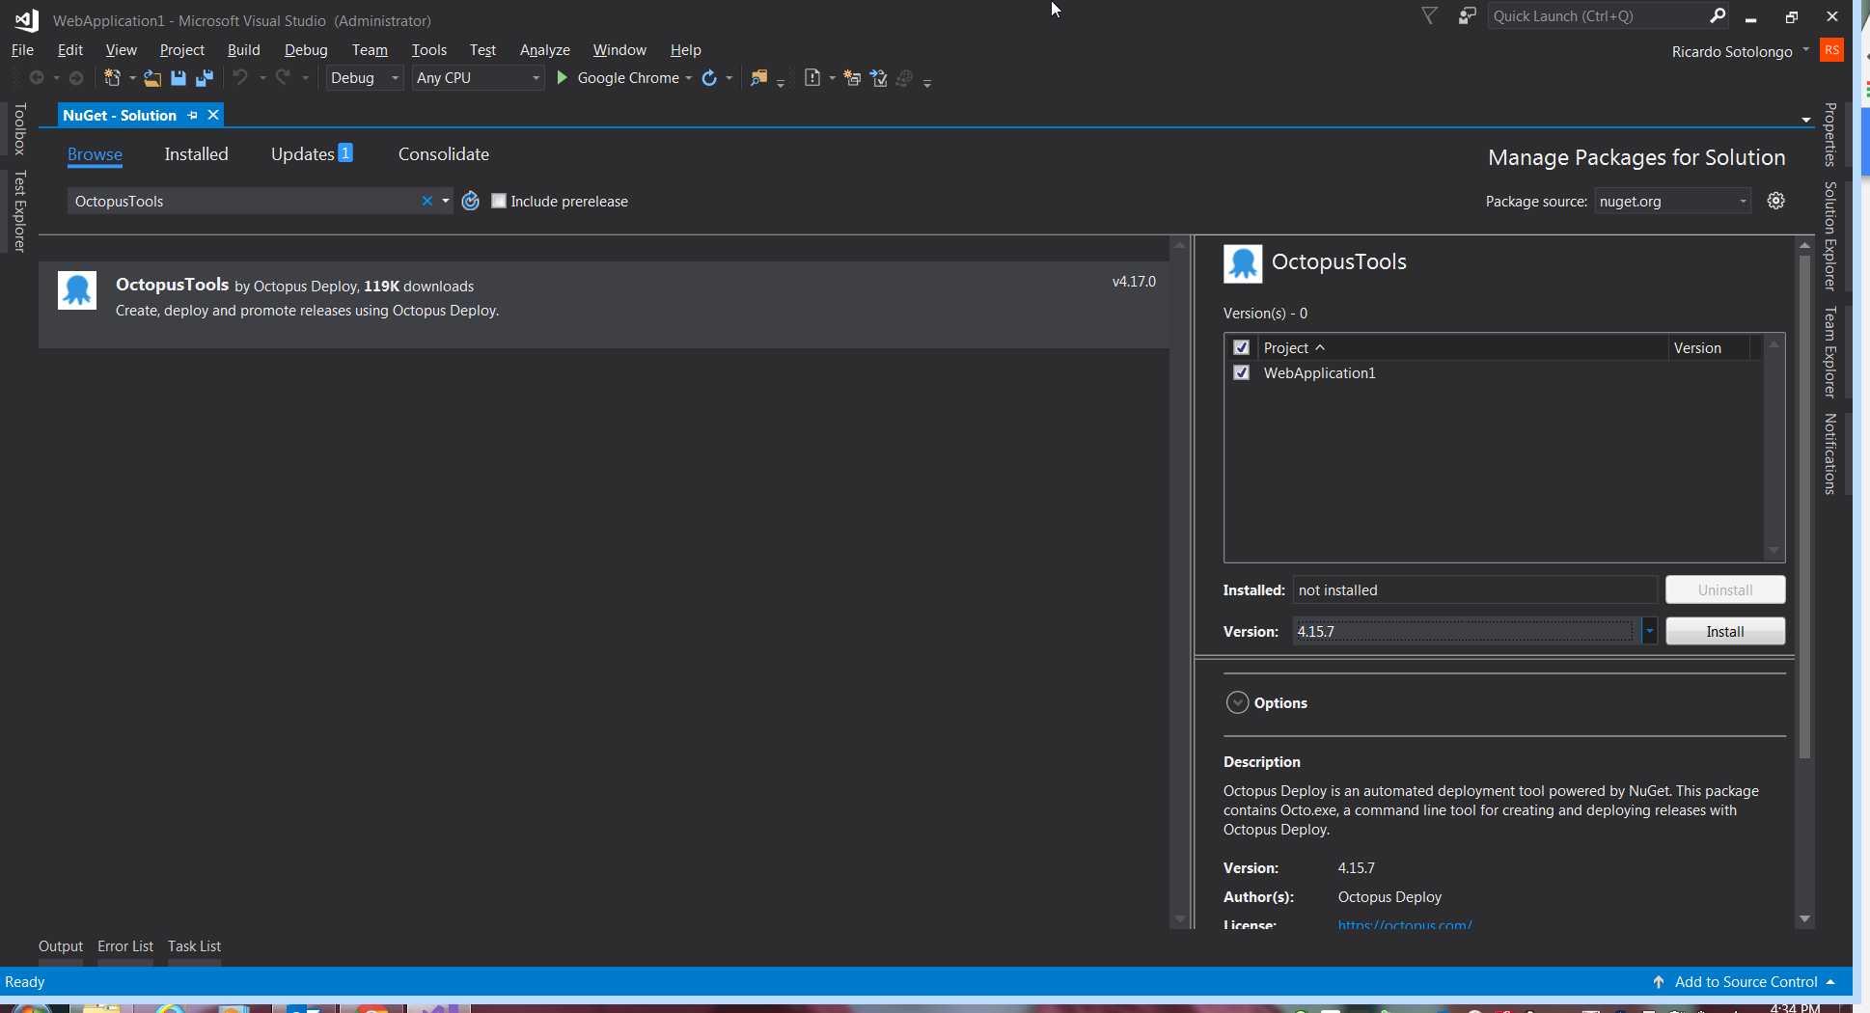The height and width of the screenshot is (1013, 1870).
Task: Click the New Project toolbar icon
Action: point(112,78)
